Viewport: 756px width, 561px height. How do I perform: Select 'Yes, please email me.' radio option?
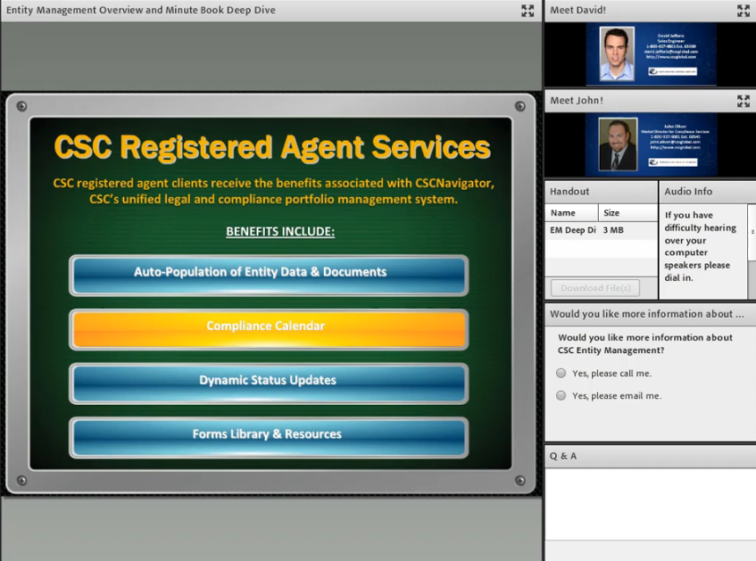pos(561,396)
